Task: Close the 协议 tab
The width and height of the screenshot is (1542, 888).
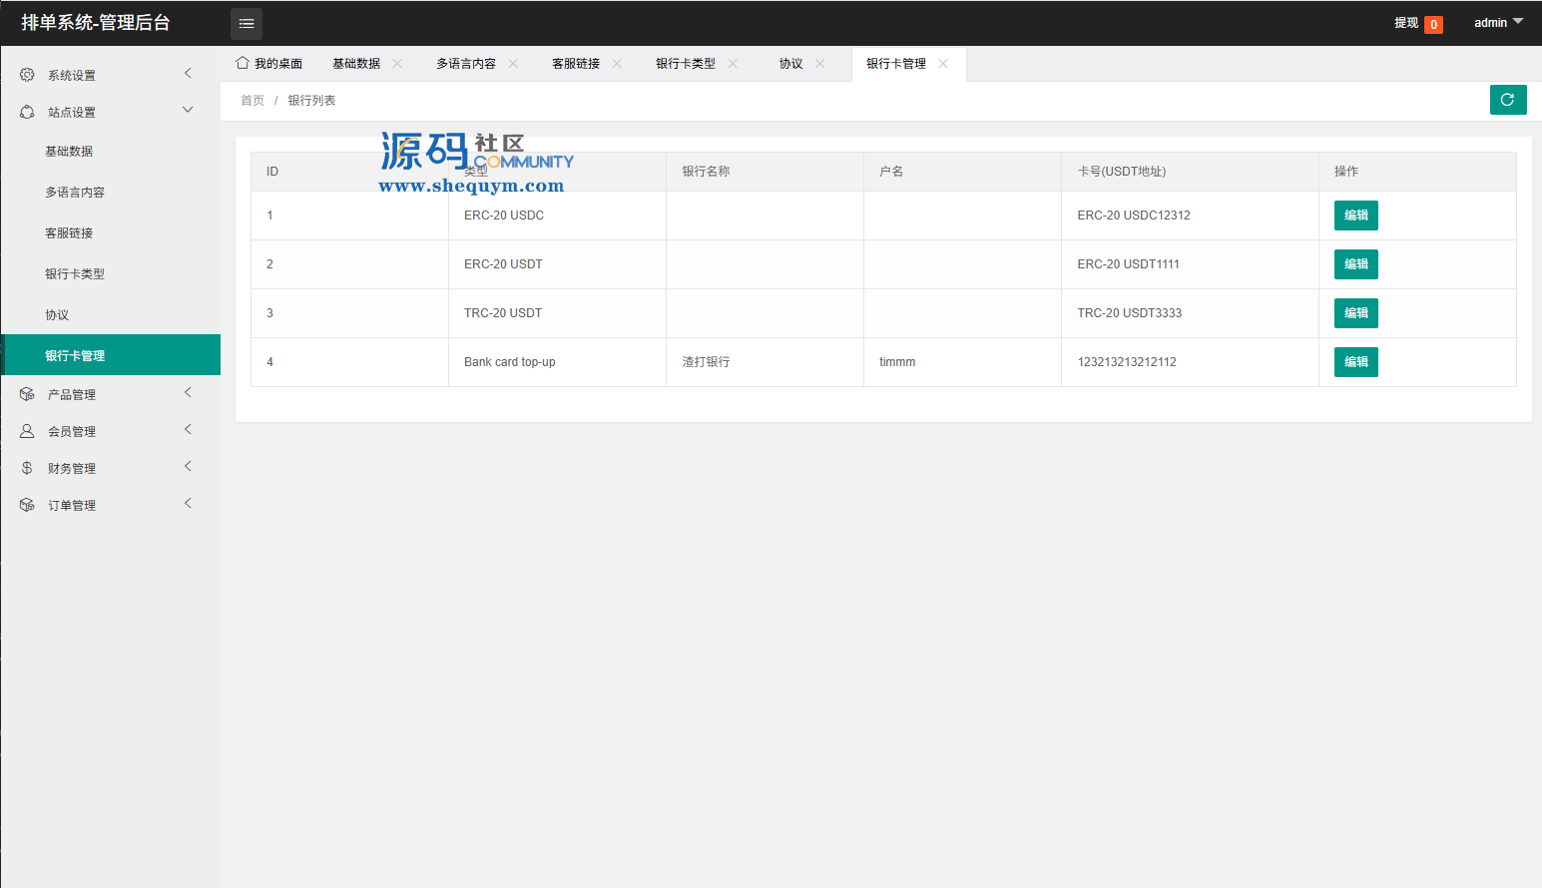Action: pyautogui.click(x=820, y=64)
